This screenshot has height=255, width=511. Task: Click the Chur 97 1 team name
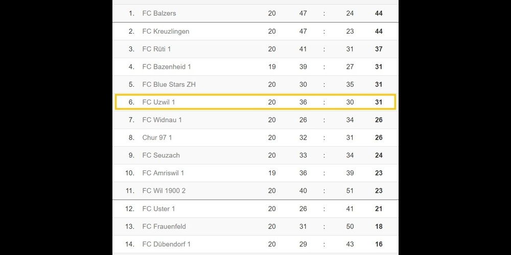coord(157,138)
